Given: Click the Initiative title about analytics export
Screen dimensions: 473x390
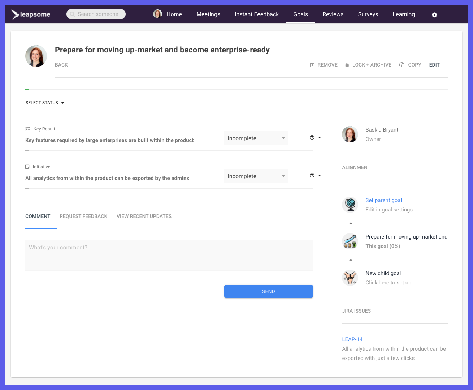Looking at the screenshot, I should tap(107, 178).
